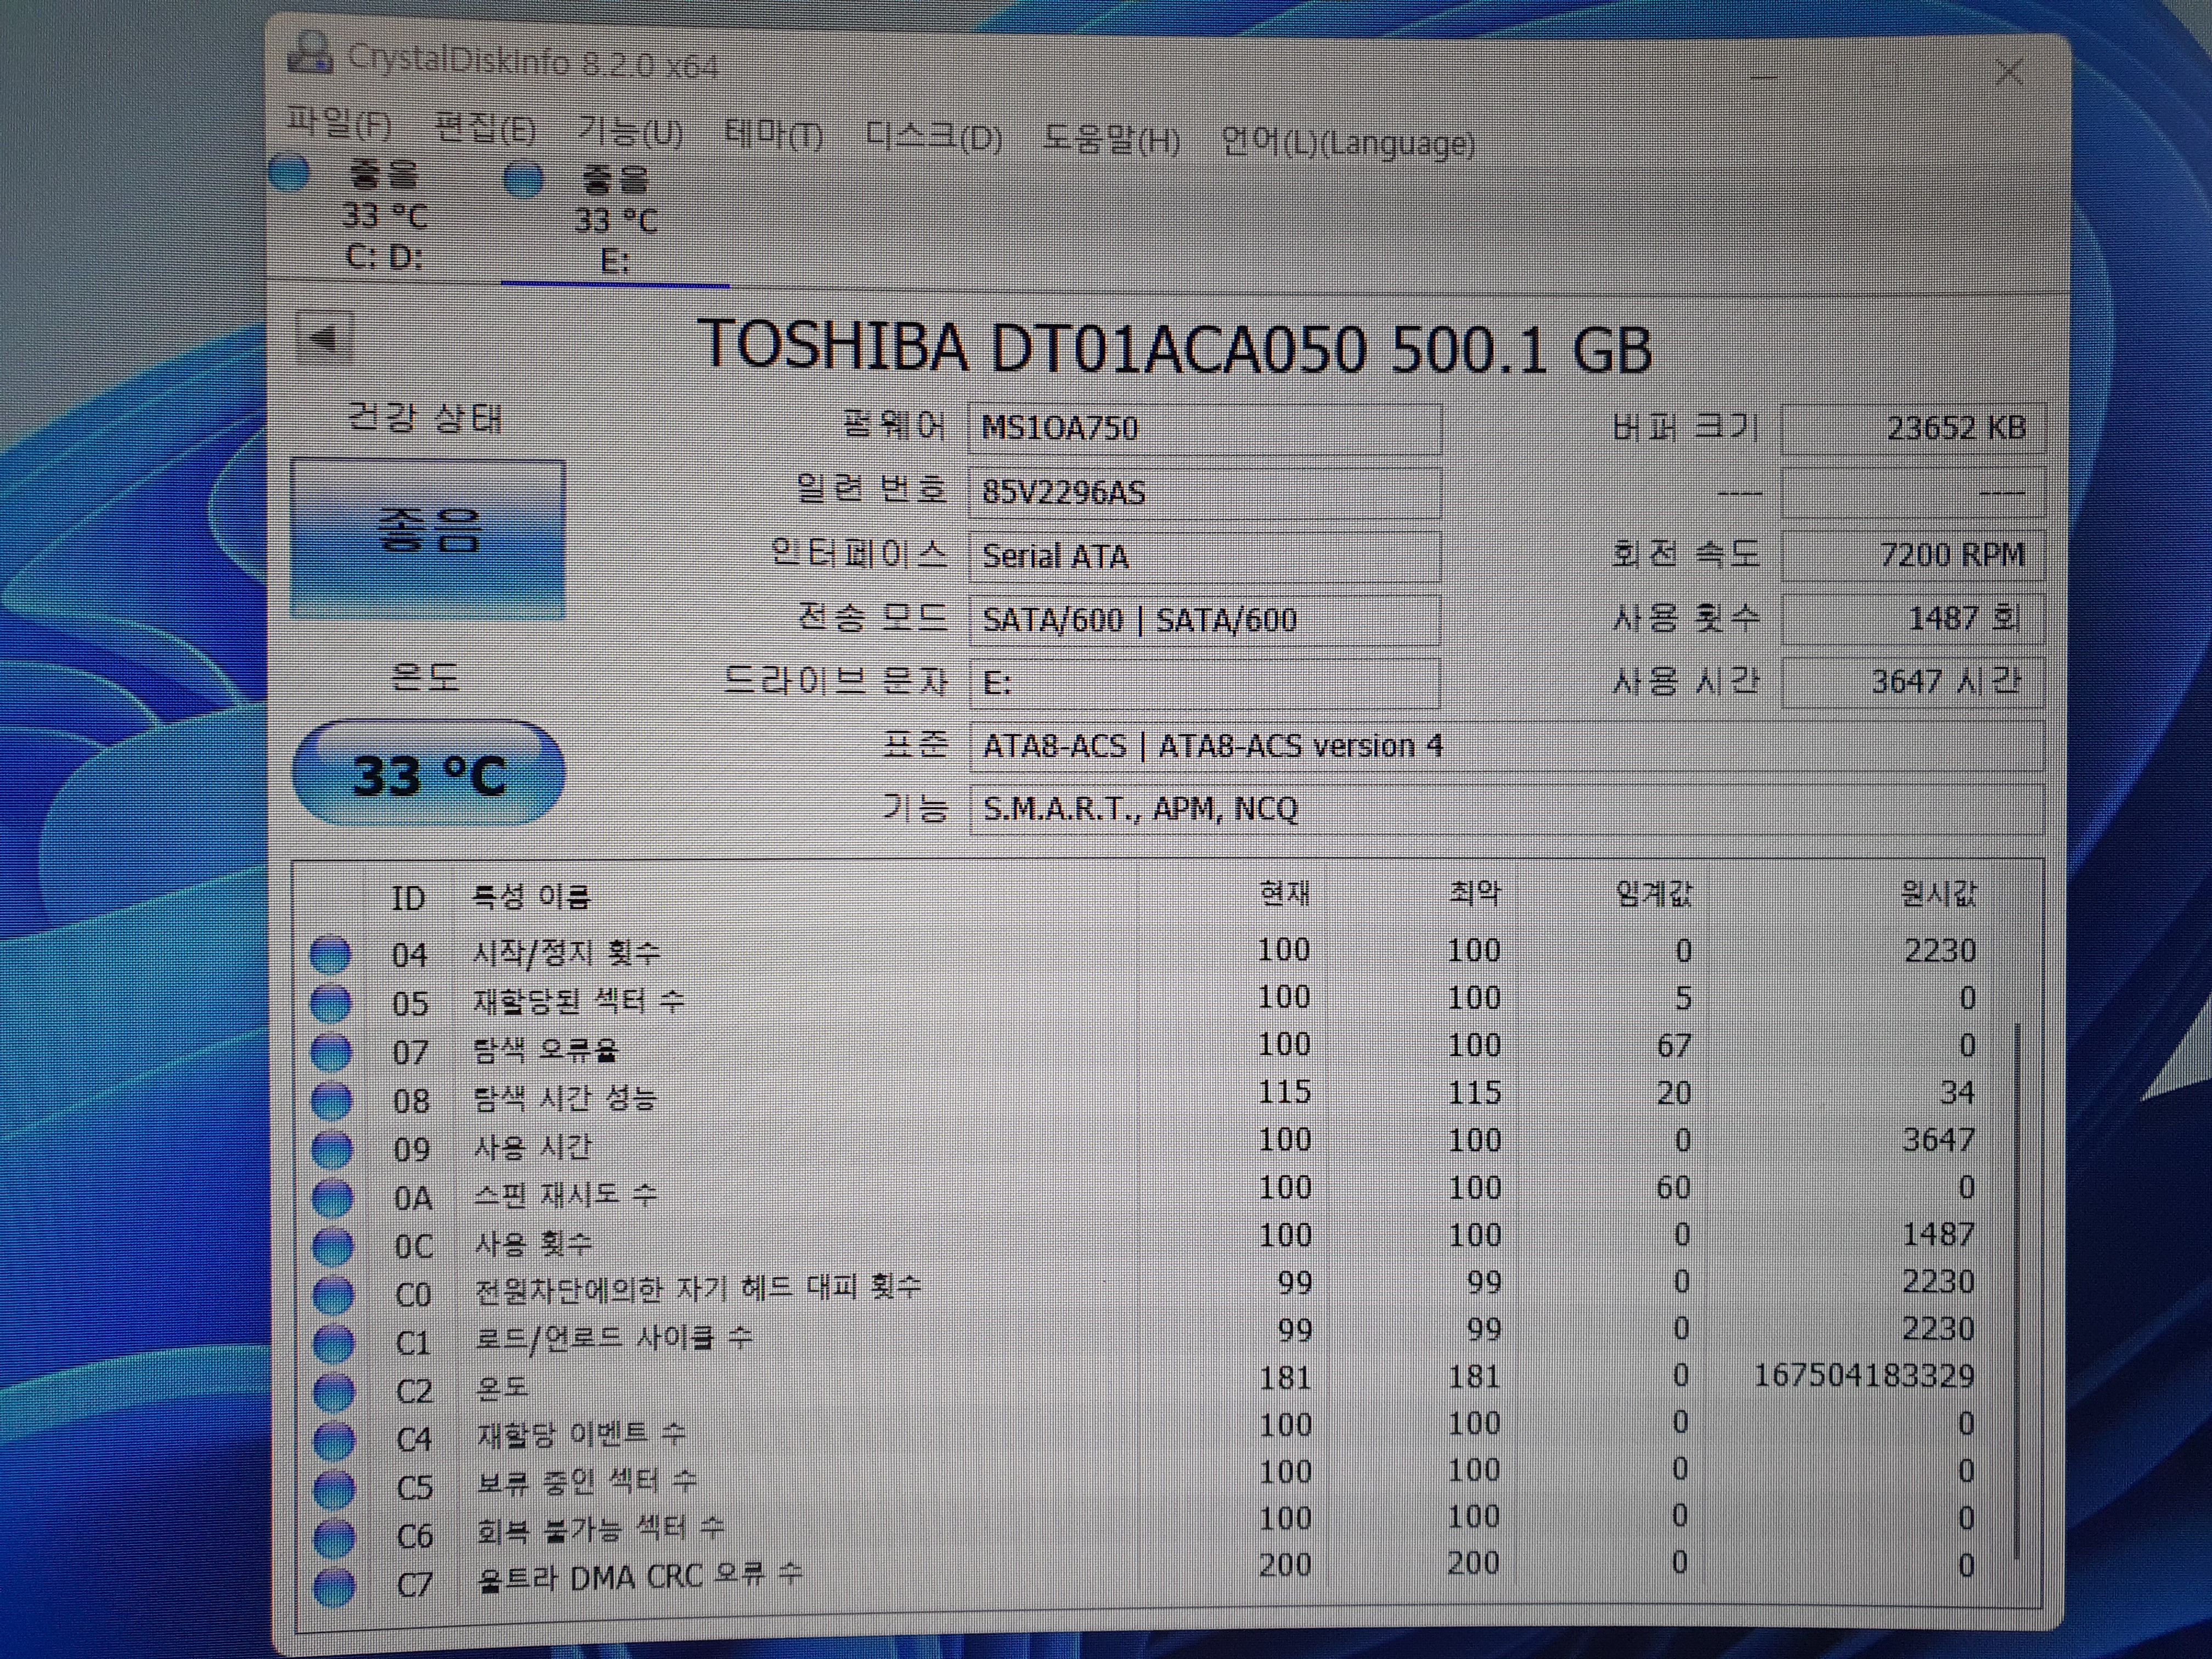Click the serial number field 85V2296AS
This screenshot has height=1659, width=2212.
click(x=1204, y=492)
